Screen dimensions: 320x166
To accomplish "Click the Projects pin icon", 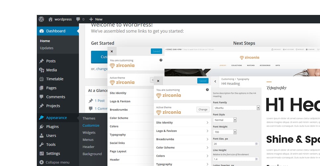I will click(x=42, y=106).
